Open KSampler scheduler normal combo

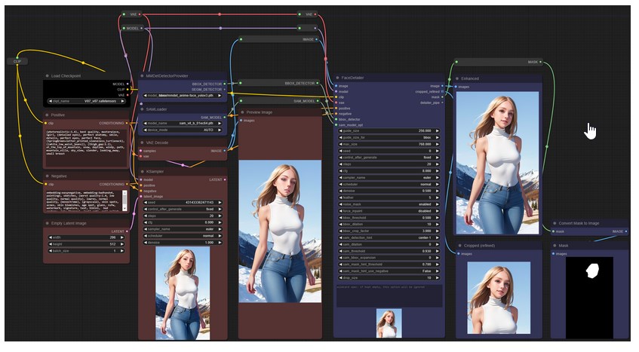pos(183,236)
